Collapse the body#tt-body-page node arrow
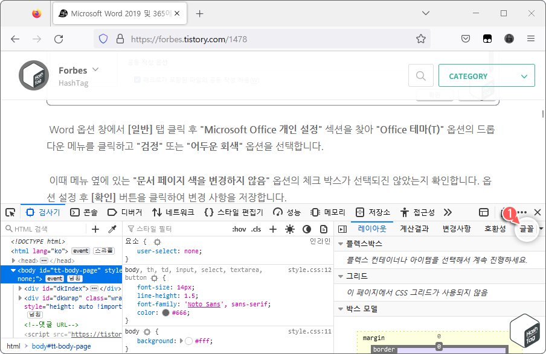 coord(13,270)
